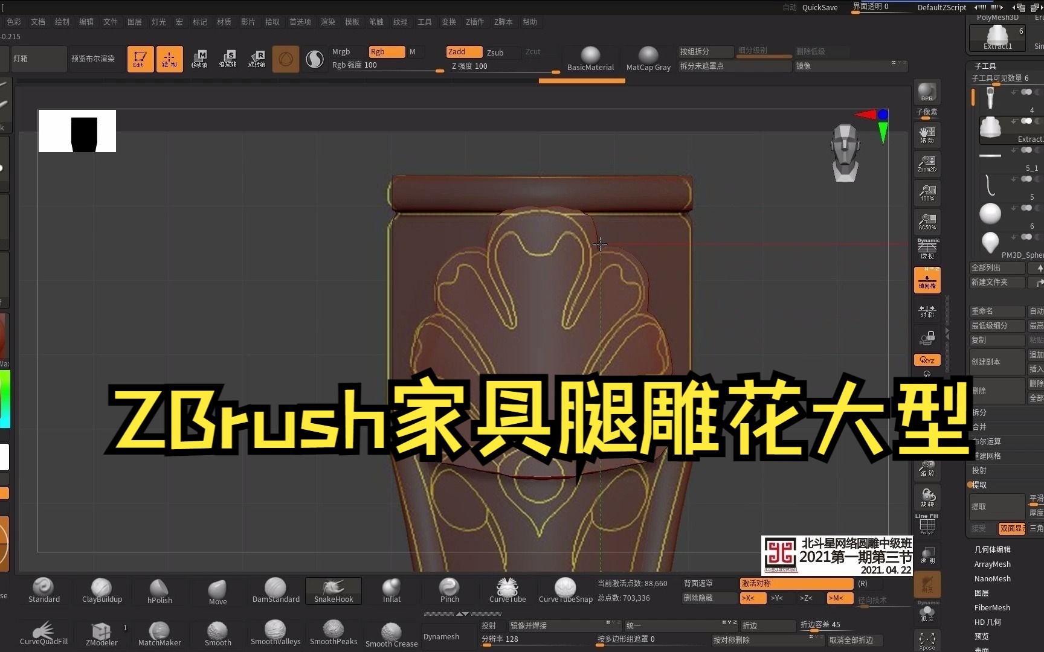Enable Zadd sculpt mode
This screenshot has height=652, width=1044.
[x=464, y=52]
